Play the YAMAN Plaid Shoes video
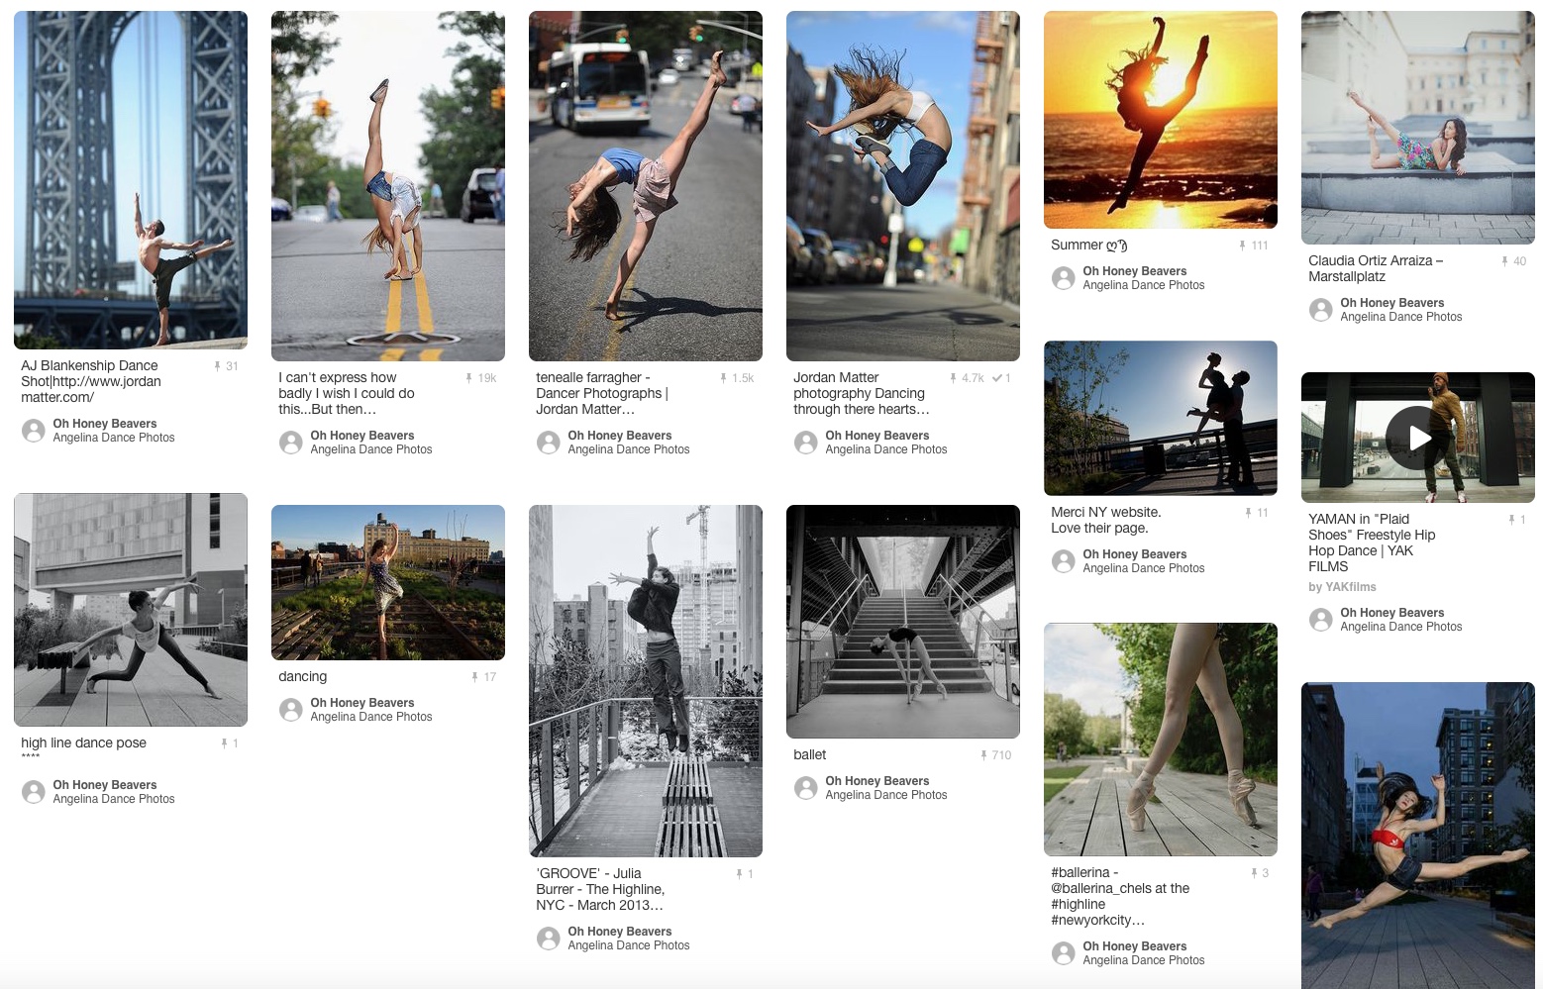This screenshot has height=989, width=1543. coord(1417,438)
